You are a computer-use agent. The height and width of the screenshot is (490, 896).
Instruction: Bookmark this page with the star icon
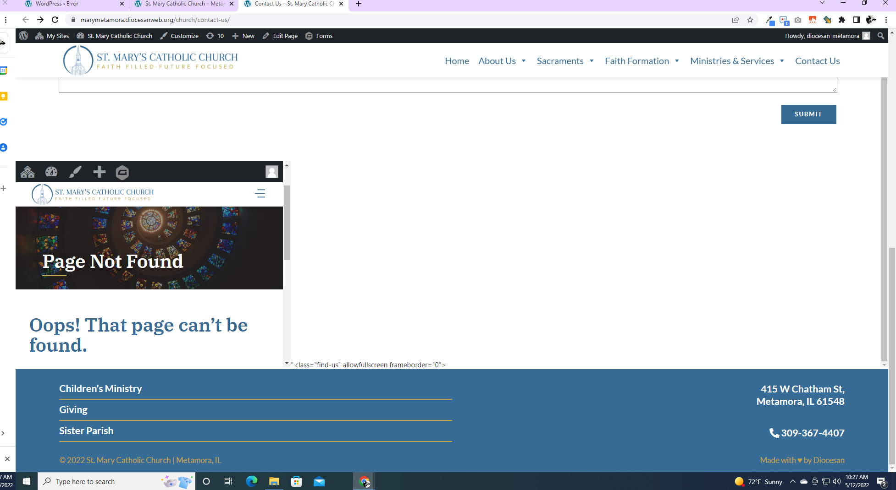pos(750,20)
